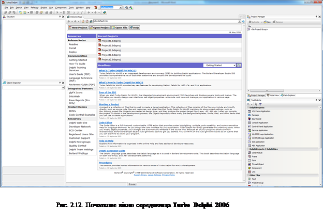The width and height of the screenshot is (323, 220).
Task: Open recent project Project2.bdsproj
Action: [111, 59]
